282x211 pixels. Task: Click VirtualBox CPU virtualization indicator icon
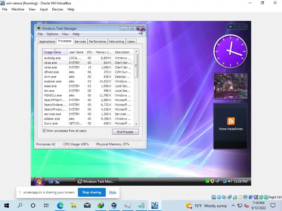coord(256,197)
